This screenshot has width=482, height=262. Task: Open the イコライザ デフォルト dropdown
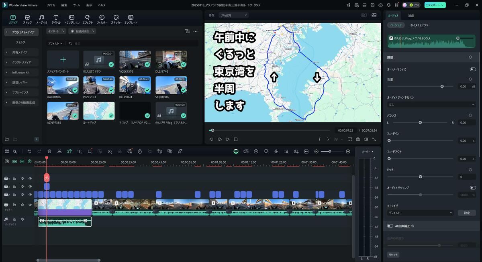[x=420, y=213]
